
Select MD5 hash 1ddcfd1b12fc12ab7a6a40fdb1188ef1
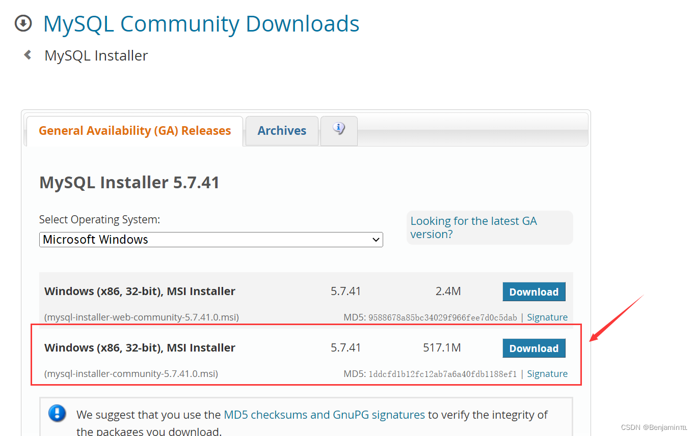click(x=443, y=374)
